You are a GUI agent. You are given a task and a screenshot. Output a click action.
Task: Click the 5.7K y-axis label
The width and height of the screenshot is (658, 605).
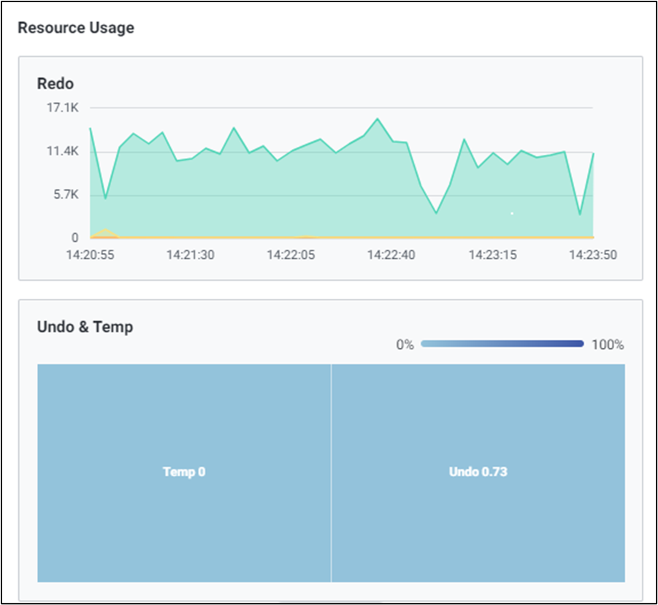(66, 194)
